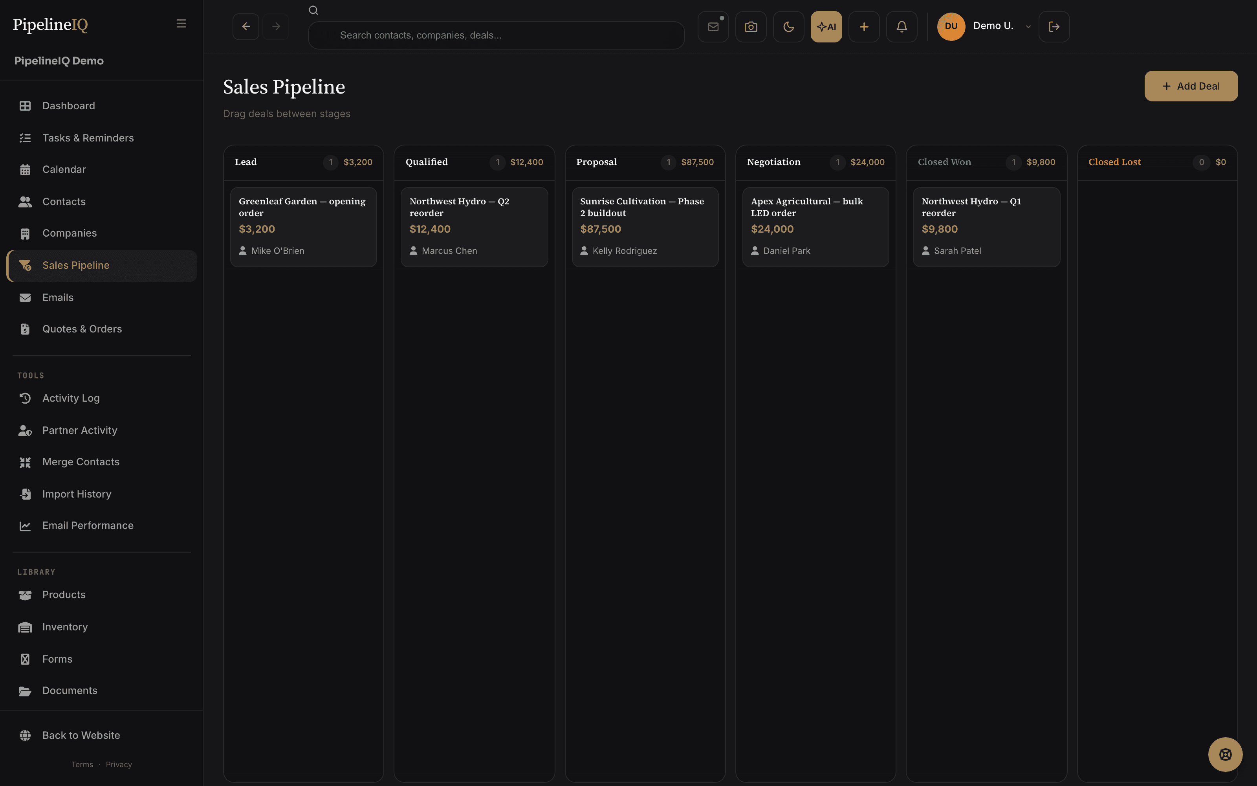Image resolution: width=1257 pixels, height=786 pixels.
Task: Open the Demo U. user dropdown chevron
Action: click(x=1028, y=26)
